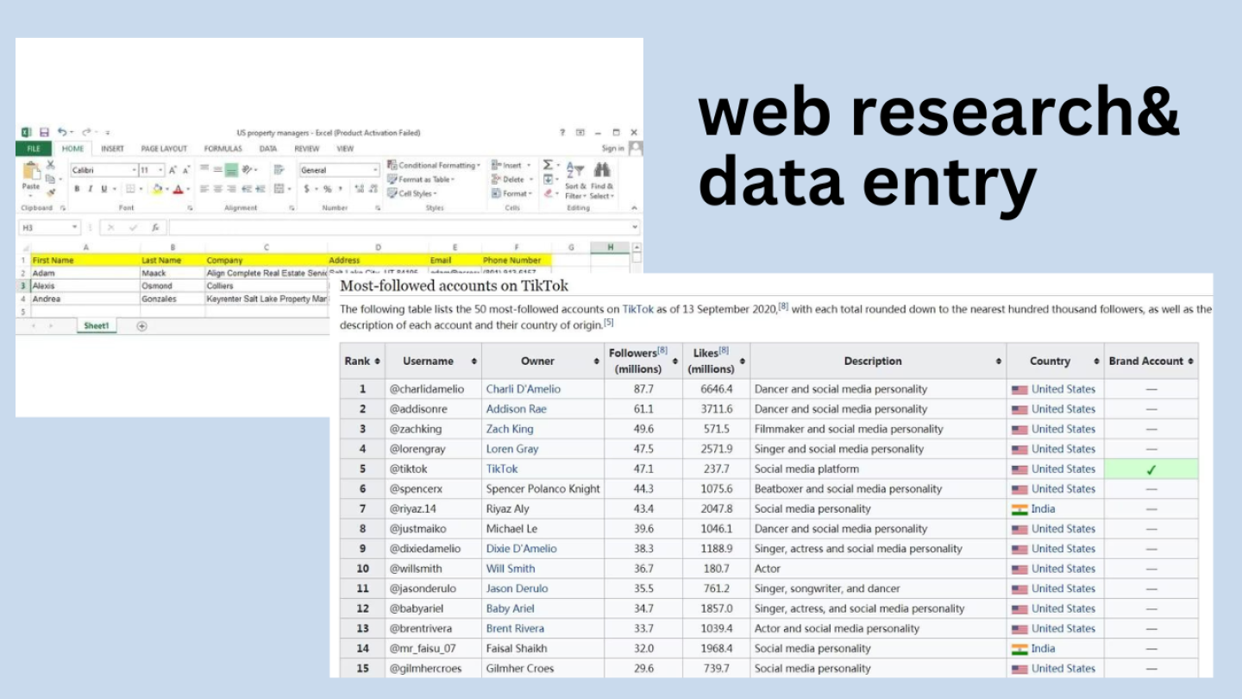The height and width of the screenshot is (699, 1242).
Task: Open the General number format dropdown
Action: [375, 170]
